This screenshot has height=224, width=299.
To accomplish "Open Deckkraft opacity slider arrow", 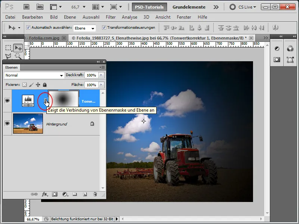I will tap(101, 75).
